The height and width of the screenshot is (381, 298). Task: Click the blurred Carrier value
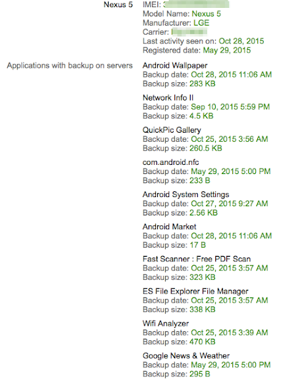189,32
